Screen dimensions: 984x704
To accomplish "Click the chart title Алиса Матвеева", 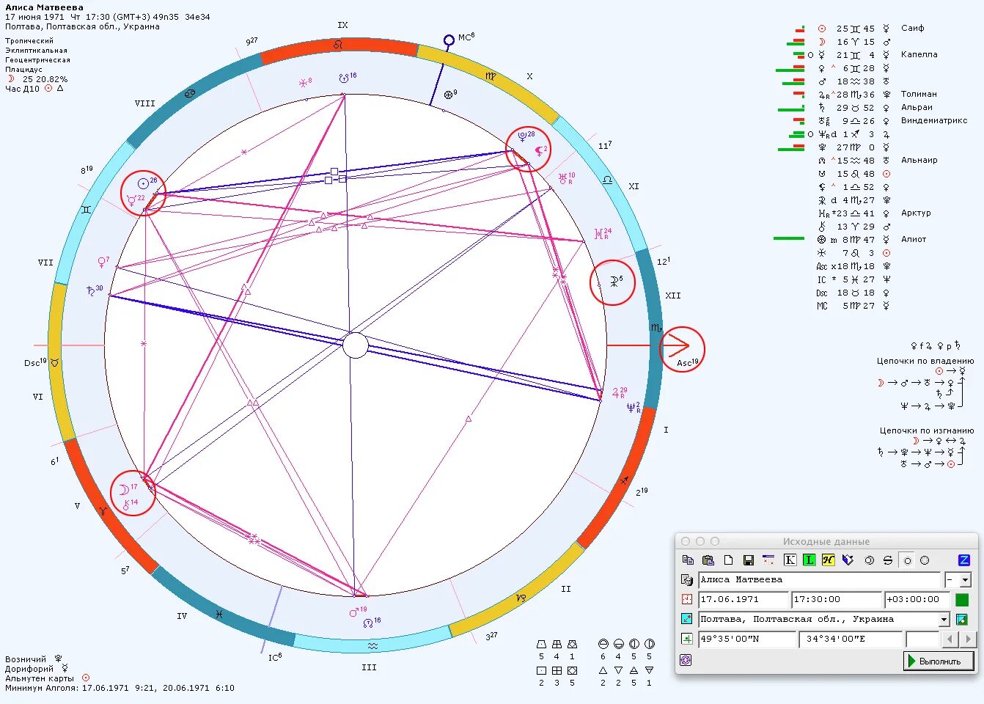I will (x=44, y=7).
